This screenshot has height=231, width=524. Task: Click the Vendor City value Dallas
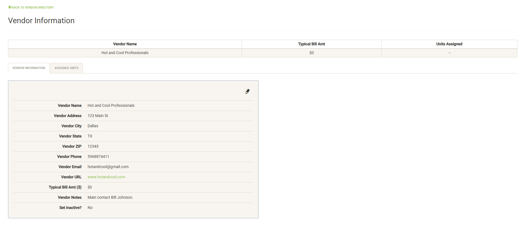click(x=93, y=126)
